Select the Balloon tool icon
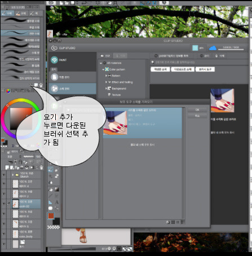 [50, 208]
